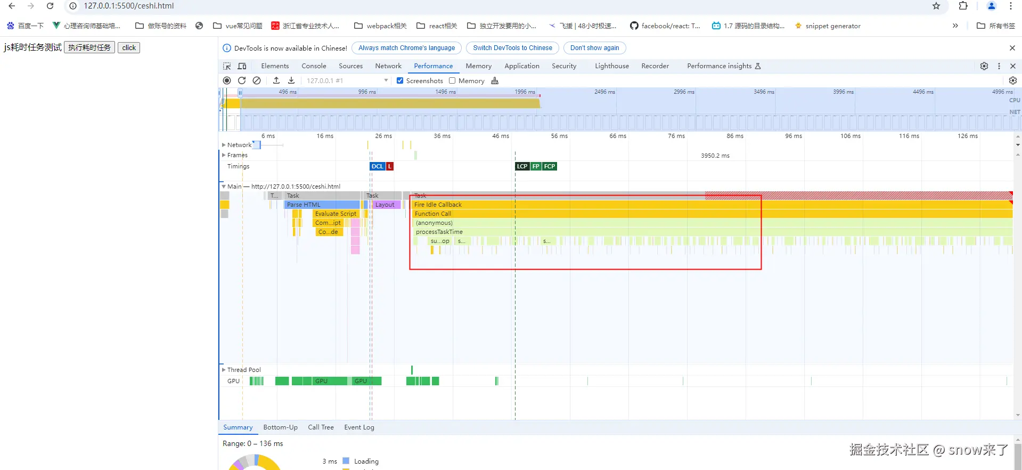Image resolution: width=1022 pixels, height=470 pixels.
Task: Open the 所有书签 folder
Action: click(996, 26)
